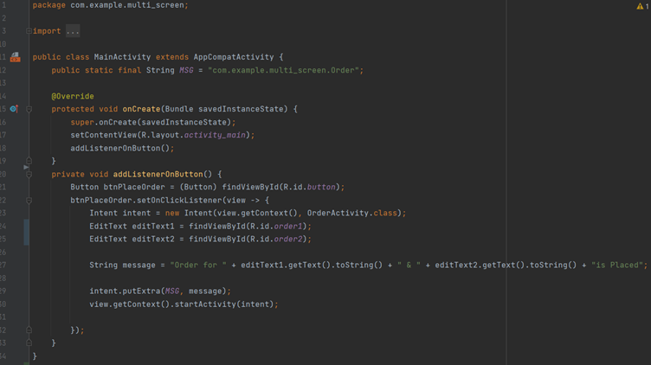Screen dimensions: 651x365
Task: Collapse the addListenerOnButton method body
Action: click(29, 174)
